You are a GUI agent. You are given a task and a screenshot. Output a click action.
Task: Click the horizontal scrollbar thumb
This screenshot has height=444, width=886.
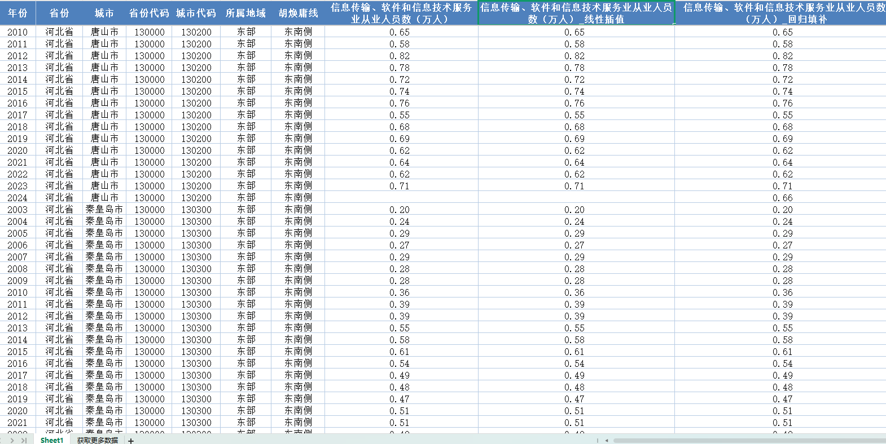tap(749, 441)
